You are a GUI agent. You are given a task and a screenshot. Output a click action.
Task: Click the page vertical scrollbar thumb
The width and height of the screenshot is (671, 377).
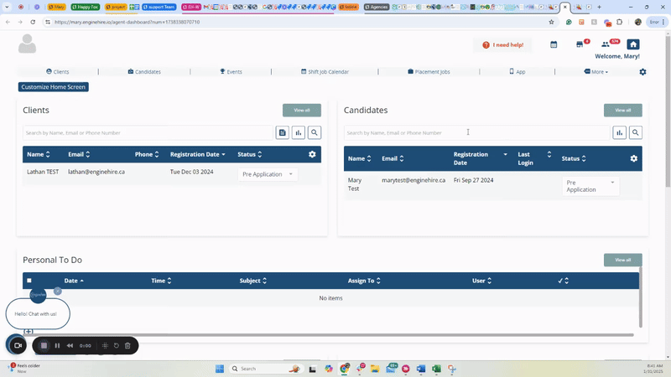pos(668,111)
